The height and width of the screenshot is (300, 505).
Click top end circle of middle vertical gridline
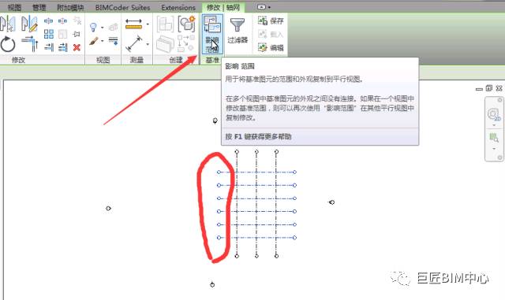click(x=256, y=151)
